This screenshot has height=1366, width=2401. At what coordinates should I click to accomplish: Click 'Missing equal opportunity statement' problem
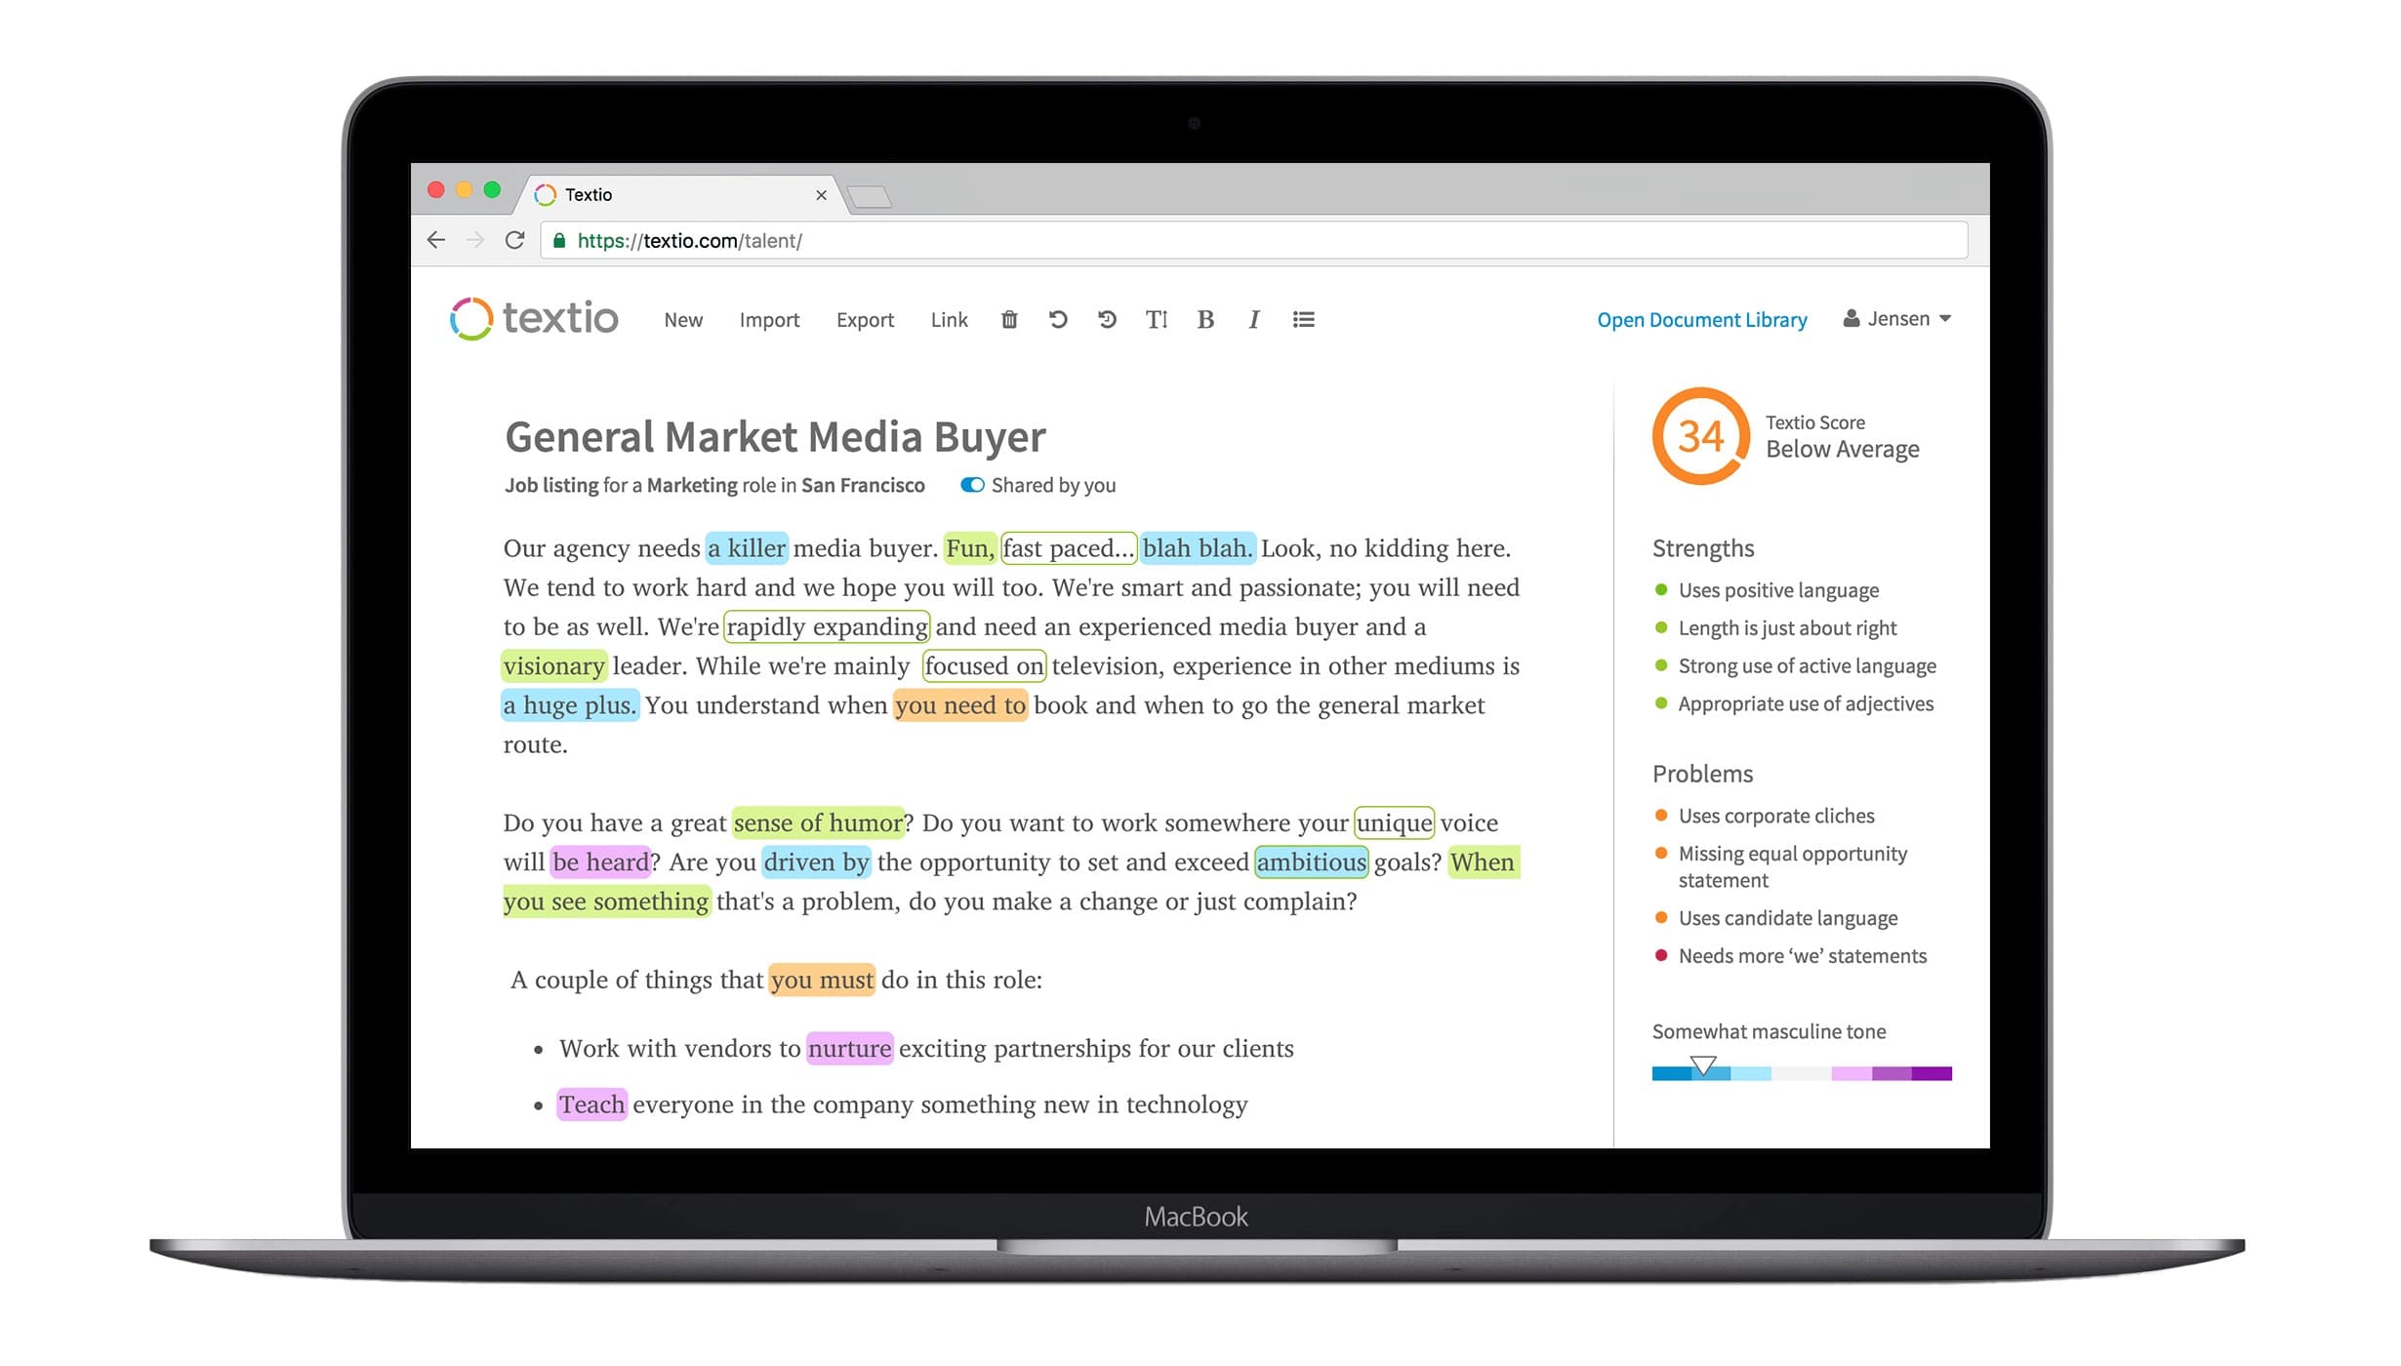1793,867
